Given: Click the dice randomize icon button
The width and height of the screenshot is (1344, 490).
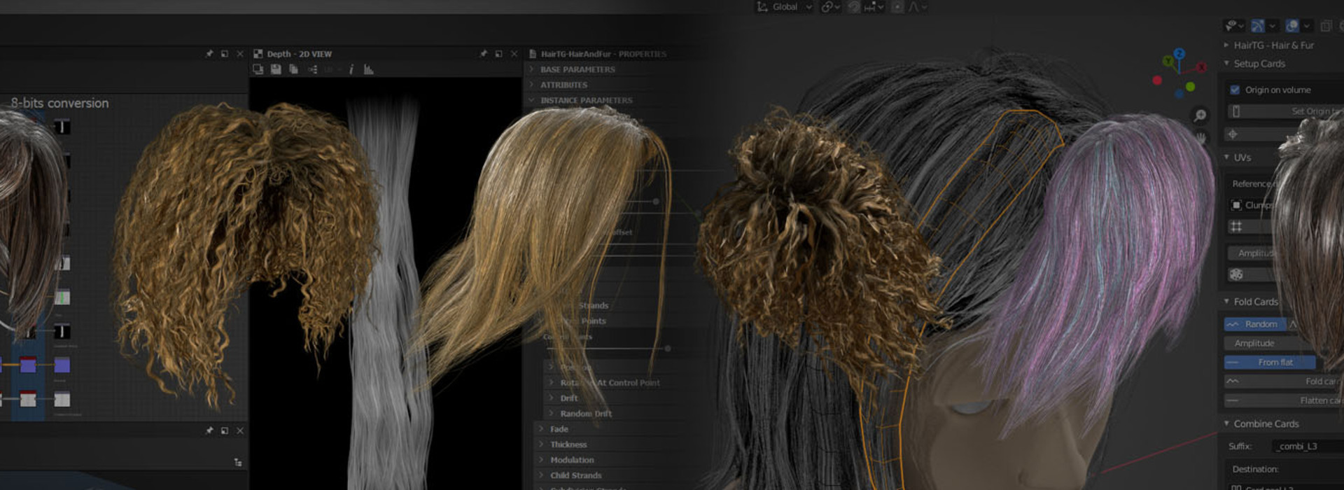Looking at the screenshot, I should (x=1236, y=274).
